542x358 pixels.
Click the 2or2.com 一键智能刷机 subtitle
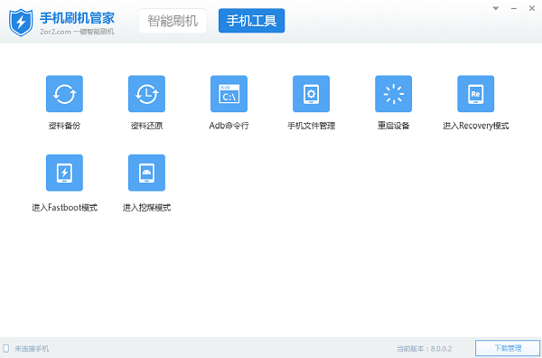coord(77,32)
